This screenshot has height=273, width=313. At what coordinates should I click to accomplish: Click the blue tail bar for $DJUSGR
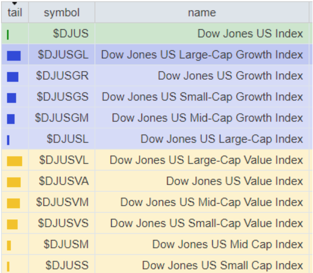(13, 77)
